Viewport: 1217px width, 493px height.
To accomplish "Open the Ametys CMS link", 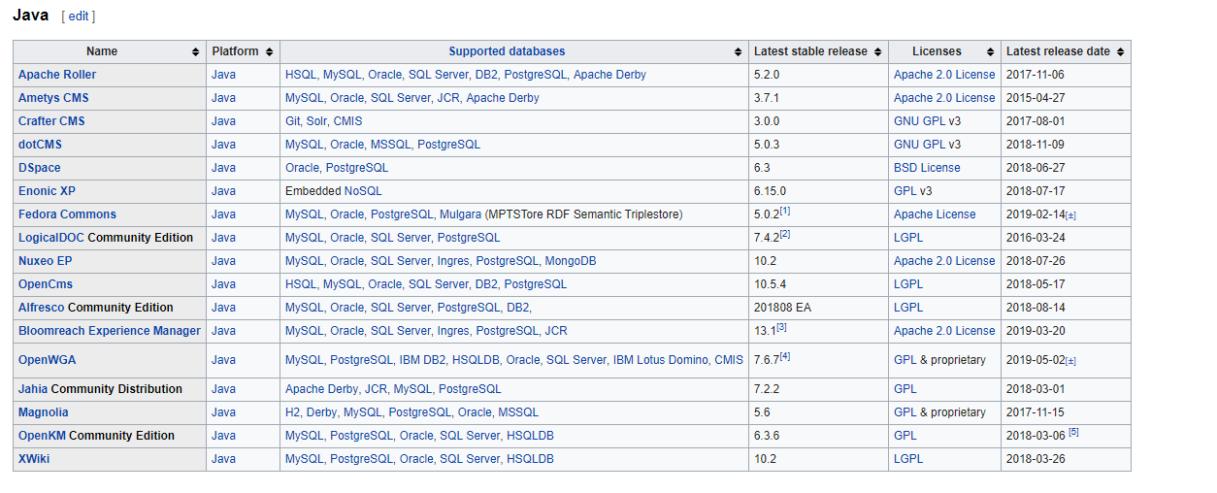I will [x=53, y=98].
